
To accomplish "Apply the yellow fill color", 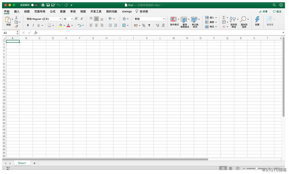I will (x=60, y=25).
